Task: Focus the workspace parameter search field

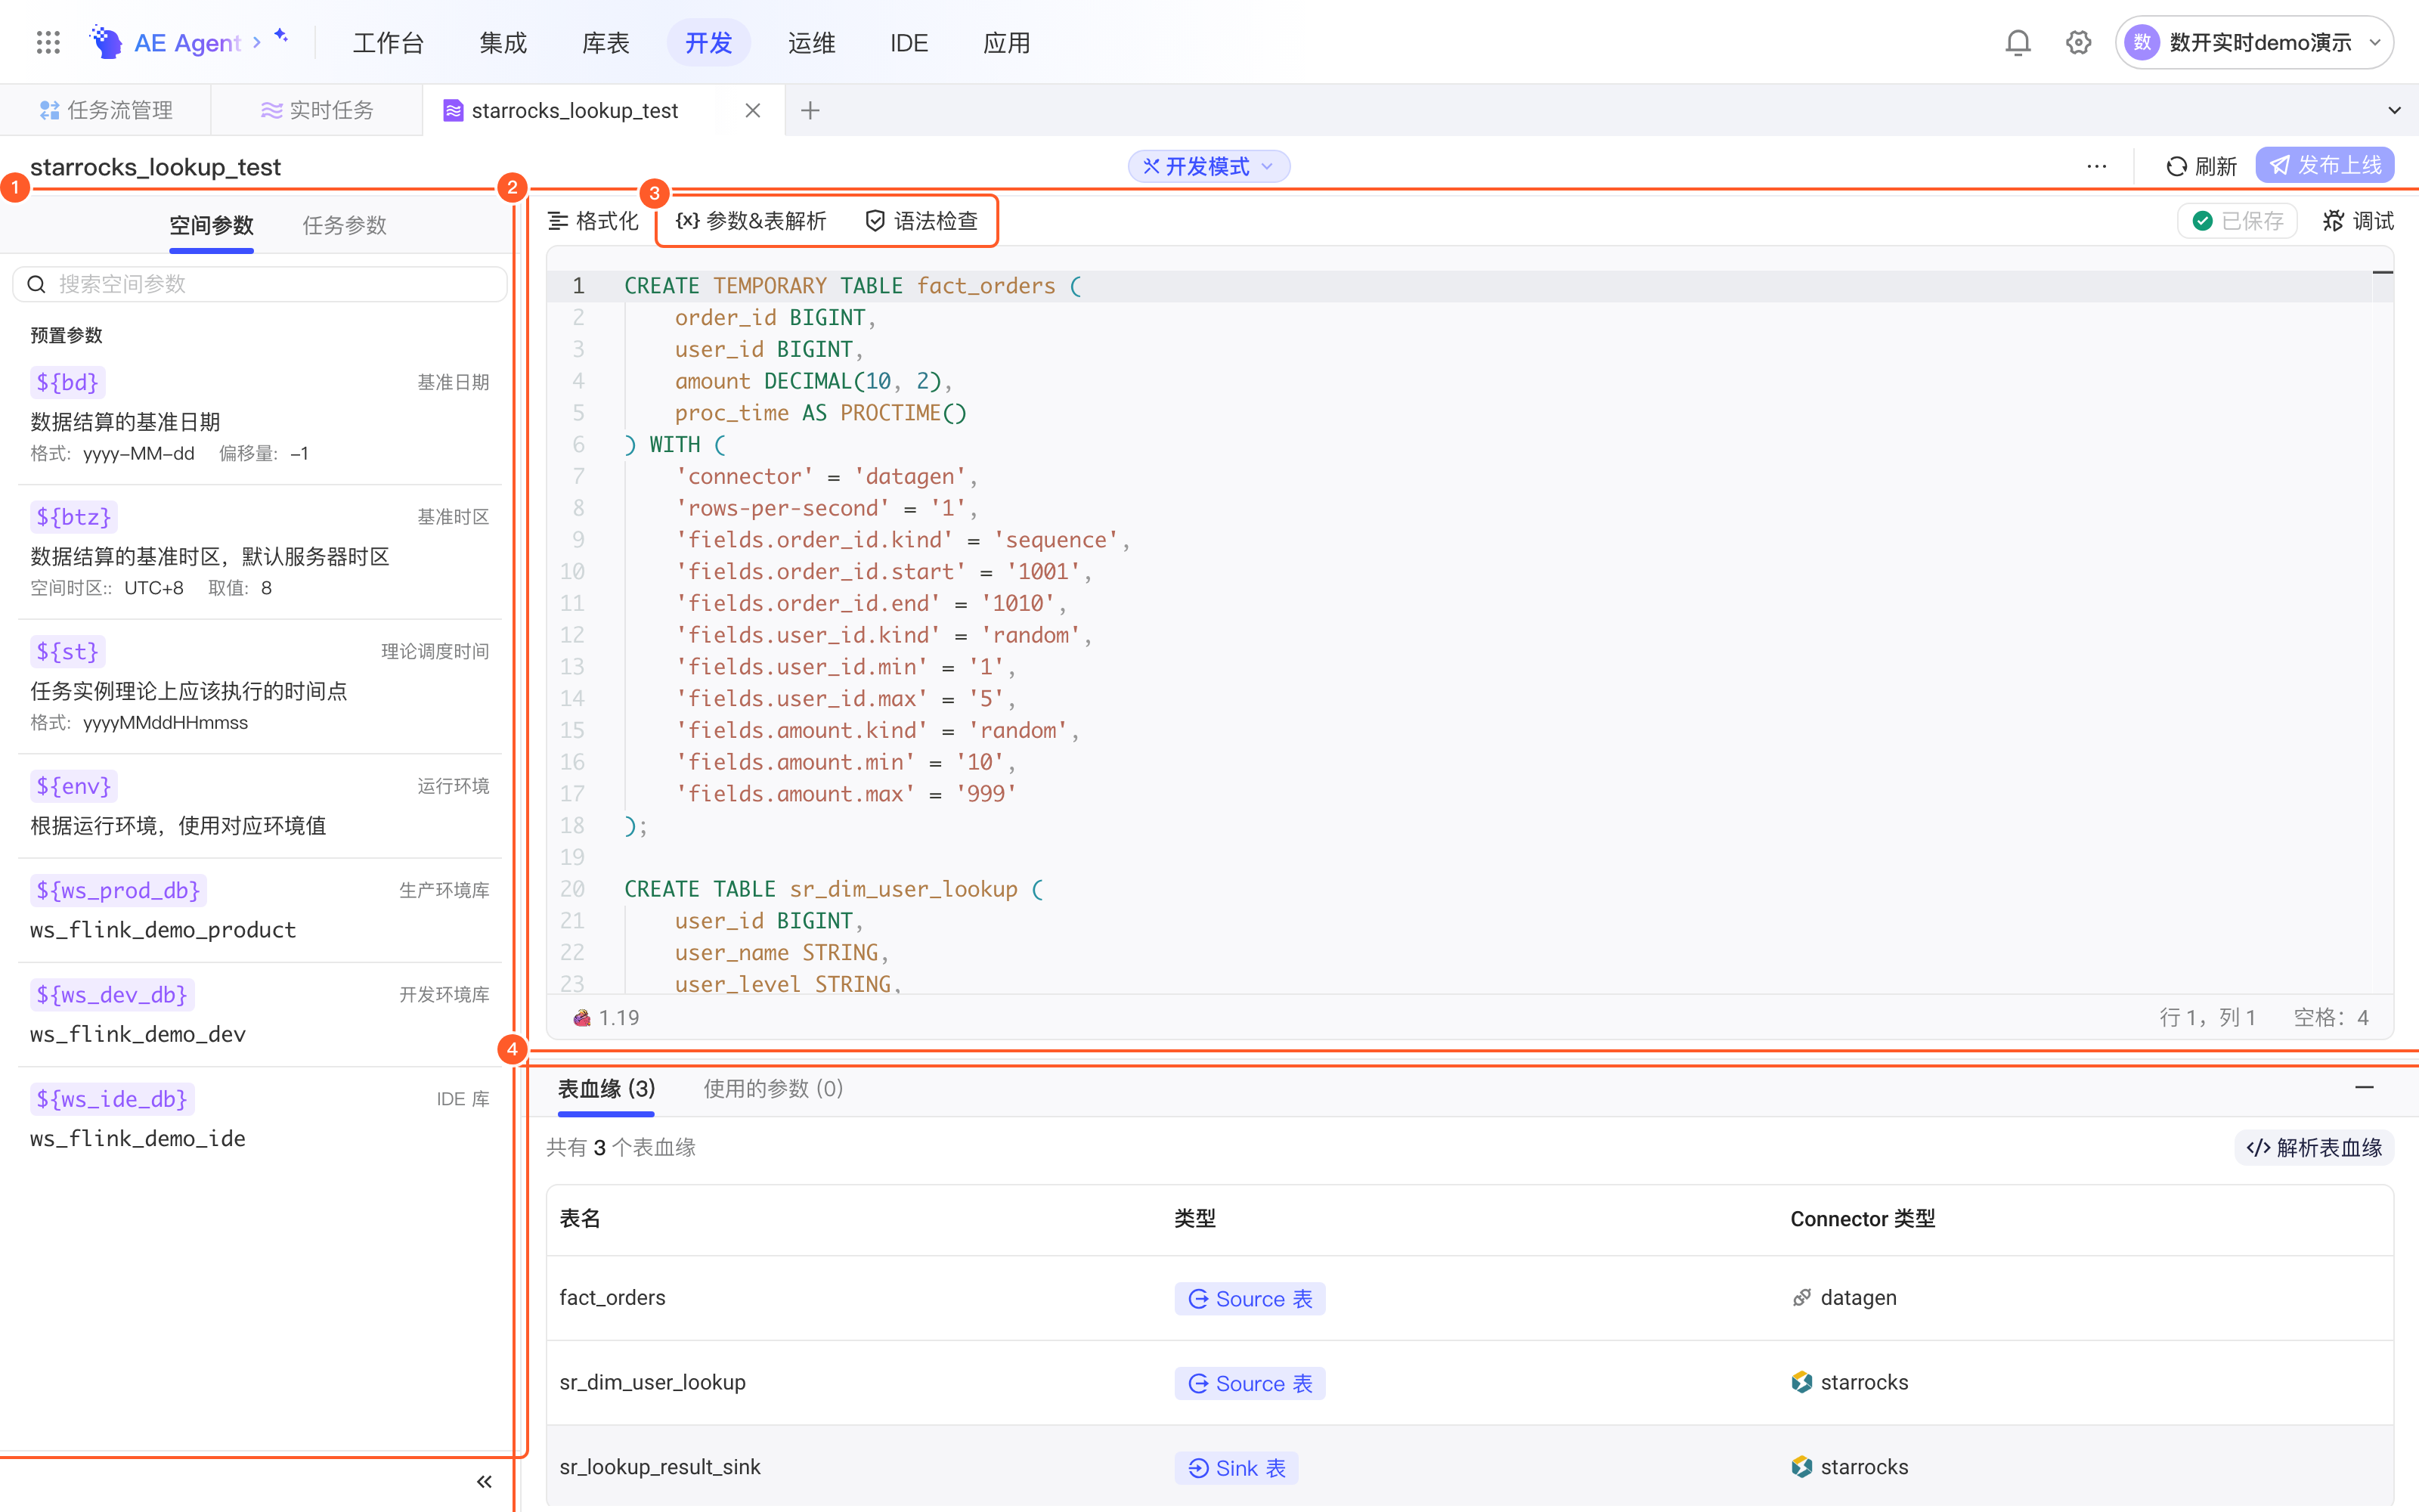Action: pos(260,284)
